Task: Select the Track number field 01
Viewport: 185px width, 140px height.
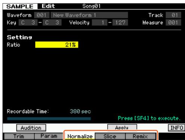Action: [173, 15]
